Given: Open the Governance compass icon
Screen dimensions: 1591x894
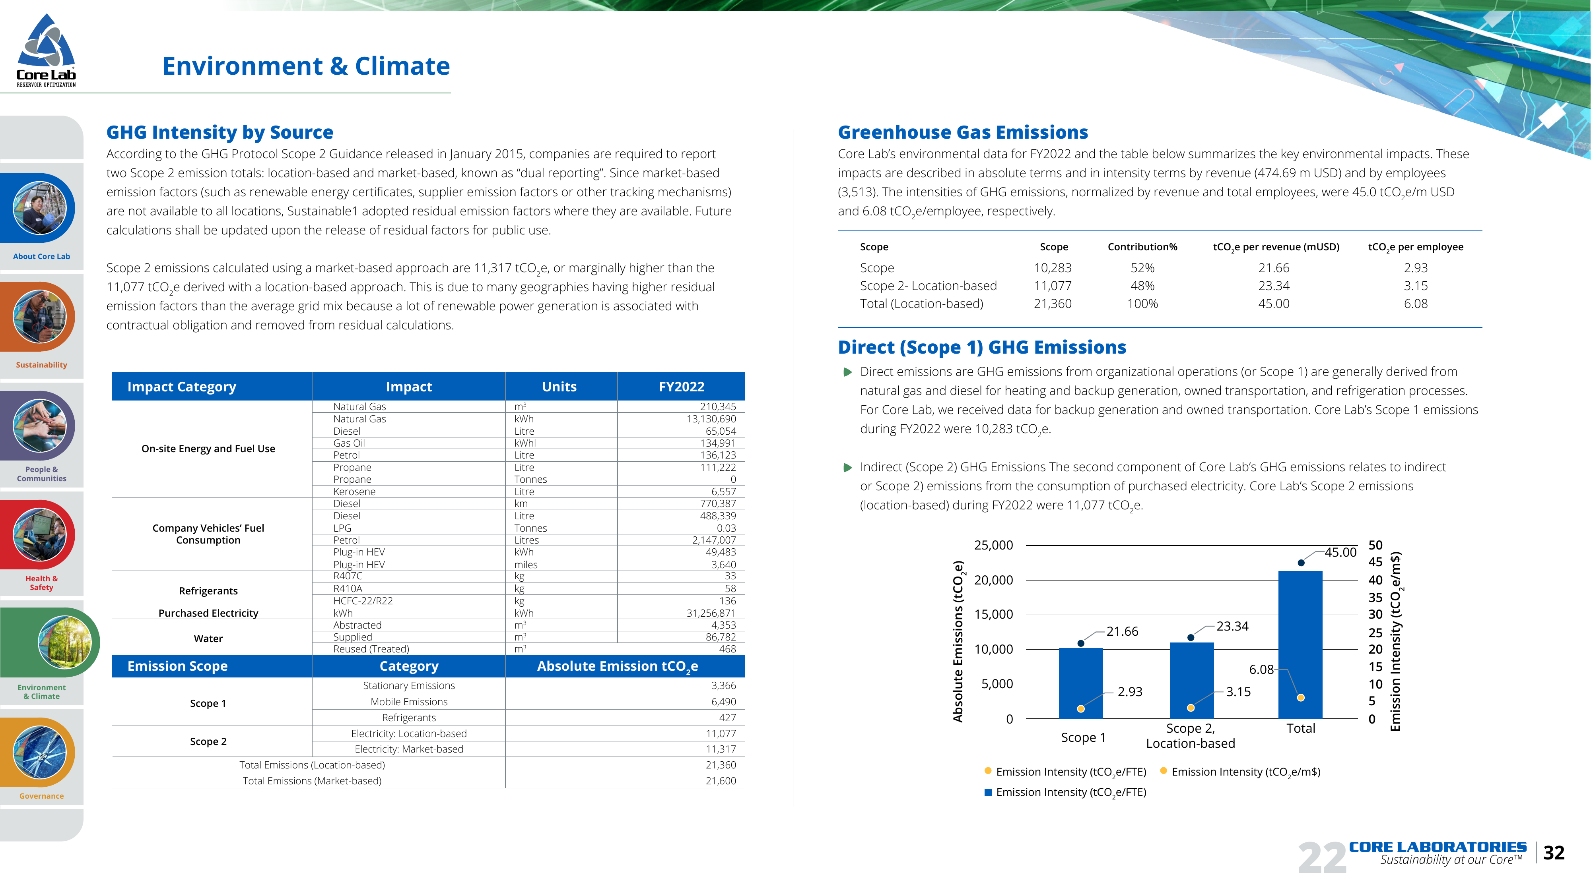Looking at the screenshot, I should pos(40,752).
